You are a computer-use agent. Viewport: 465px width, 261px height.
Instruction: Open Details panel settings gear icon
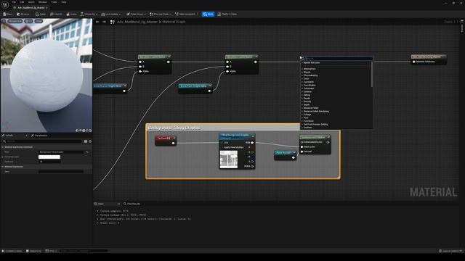point(90,141)
